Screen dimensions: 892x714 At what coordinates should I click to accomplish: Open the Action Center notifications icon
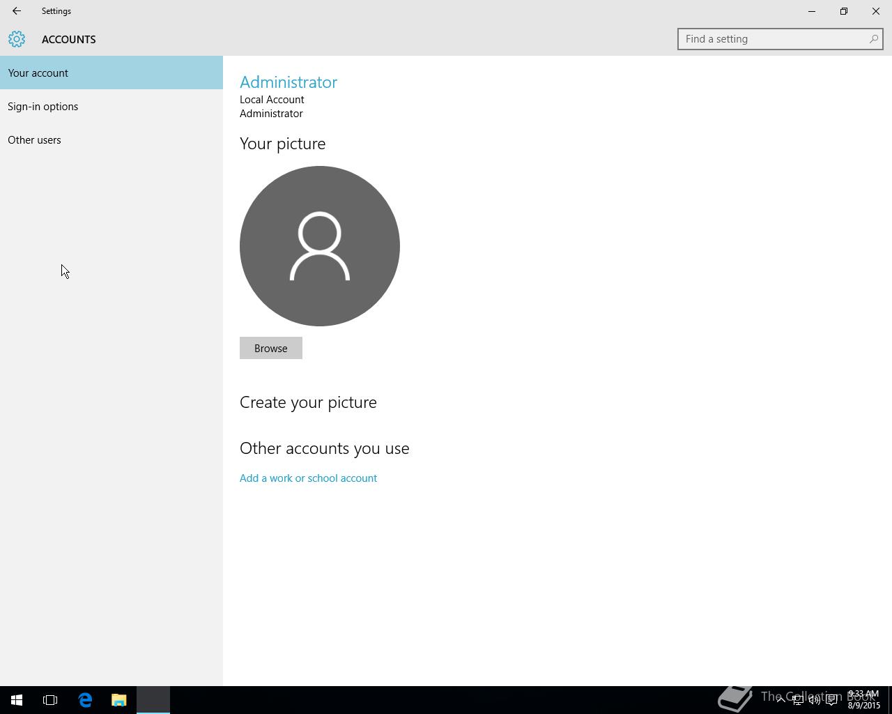click(x=831, y=700)
